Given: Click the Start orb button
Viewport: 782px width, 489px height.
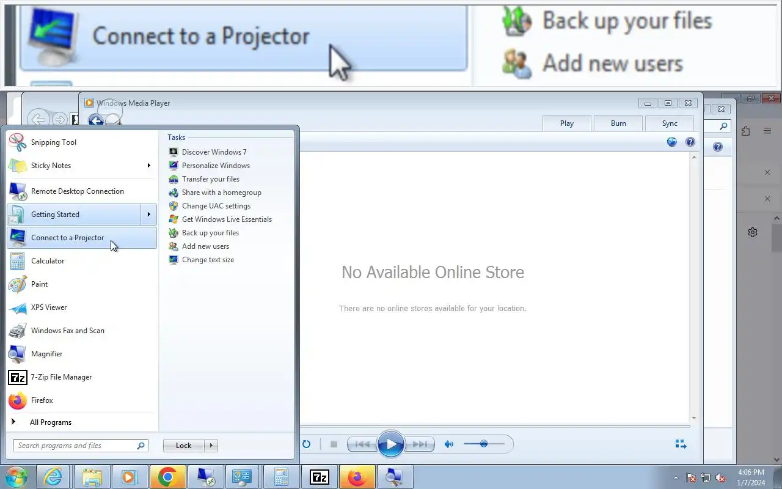Looking at the screenshot, I should pos(16,477).
